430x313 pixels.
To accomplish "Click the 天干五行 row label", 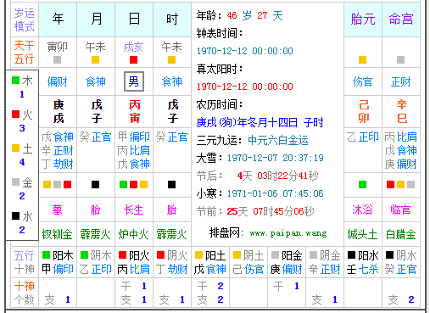I will tap(25, 52).
